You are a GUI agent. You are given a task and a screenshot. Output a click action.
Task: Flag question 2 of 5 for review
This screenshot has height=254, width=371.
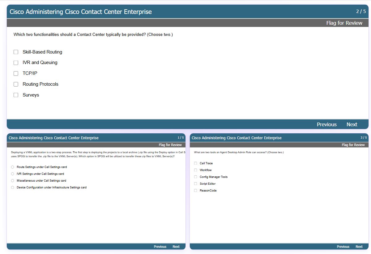coord(344,23)
